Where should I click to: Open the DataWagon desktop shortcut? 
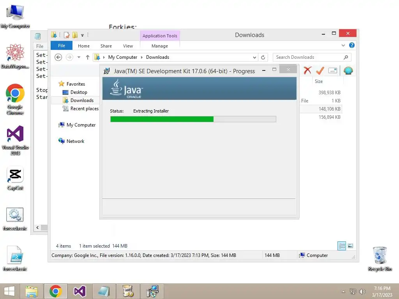click(15, 56)
